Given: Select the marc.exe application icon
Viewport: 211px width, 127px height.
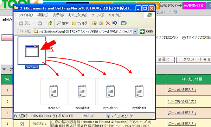Looking at the screenshot, I should [x=32, y=51].
